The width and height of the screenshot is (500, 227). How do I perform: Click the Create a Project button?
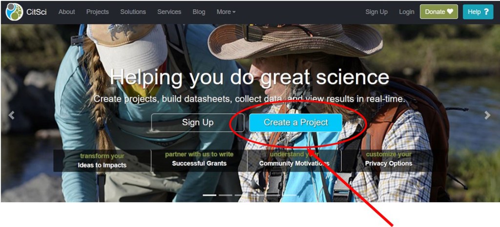coord(295,122)
